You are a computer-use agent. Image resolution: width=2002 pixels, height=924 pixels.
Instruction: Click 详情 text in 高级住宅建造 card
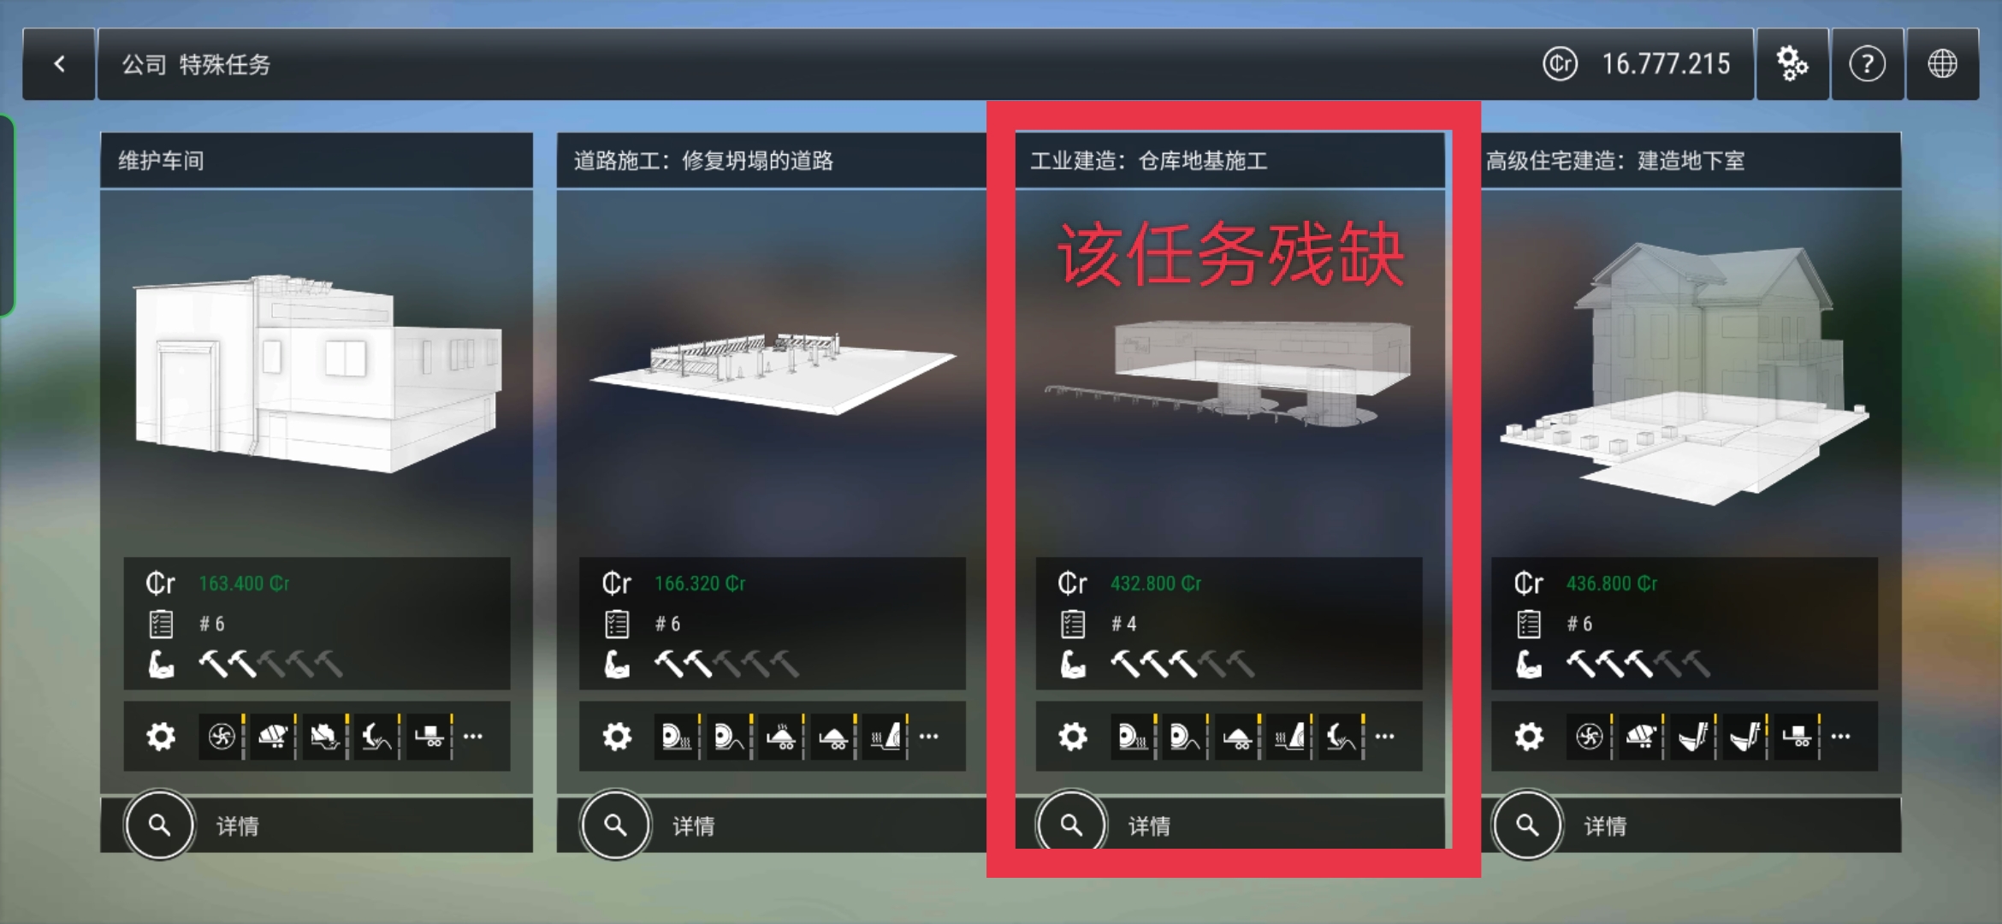pyautogui.click(x=1605, y=826)
